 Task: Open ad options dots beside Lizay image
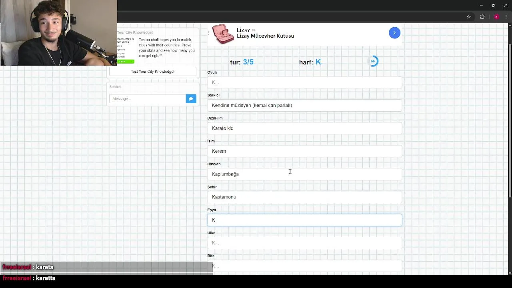click(208, 33)
